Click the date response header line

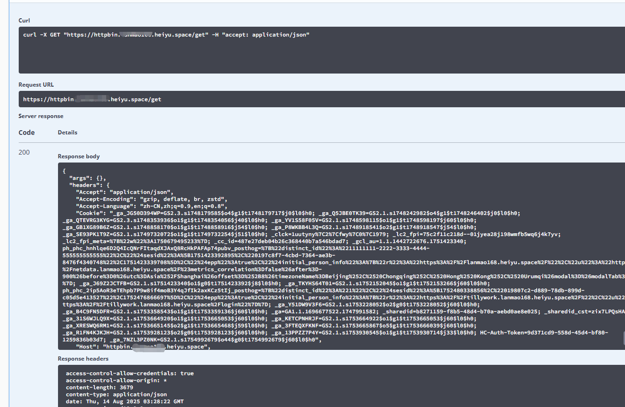click(125, 402)
